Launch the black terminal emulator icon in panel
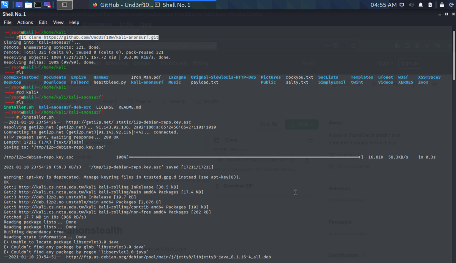The height and width of the screenshot is (263, 456). point(38,5)
